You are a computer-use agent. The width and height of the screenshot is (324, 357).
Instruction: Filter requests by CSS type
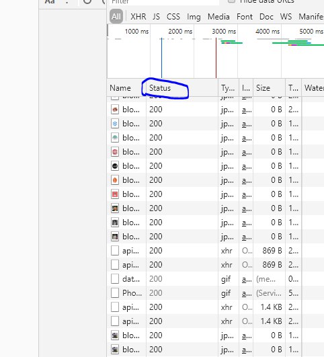click(x=173, y=17)
